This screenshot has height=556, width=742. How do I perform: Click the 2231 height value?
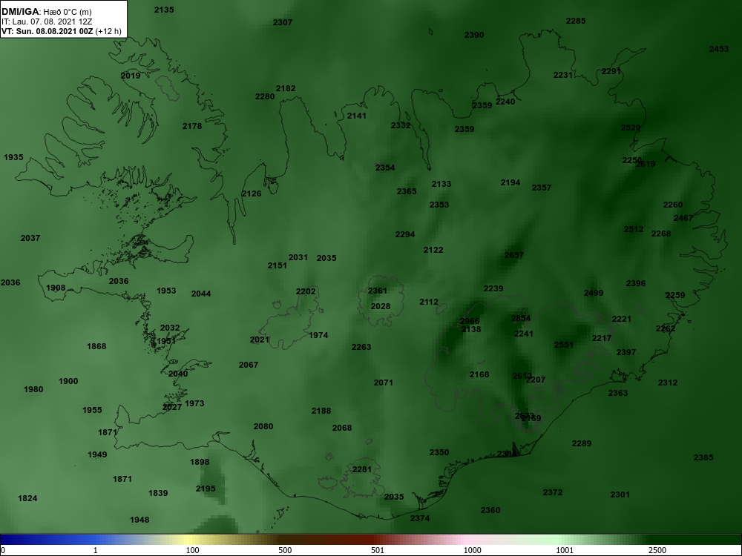(563, 75)
